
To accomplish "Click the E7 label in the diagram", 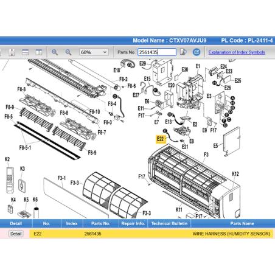I will tap(156, 122).
